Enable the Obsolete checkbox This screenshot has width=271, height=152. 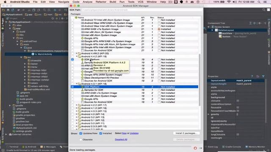(x=81, y=140)
